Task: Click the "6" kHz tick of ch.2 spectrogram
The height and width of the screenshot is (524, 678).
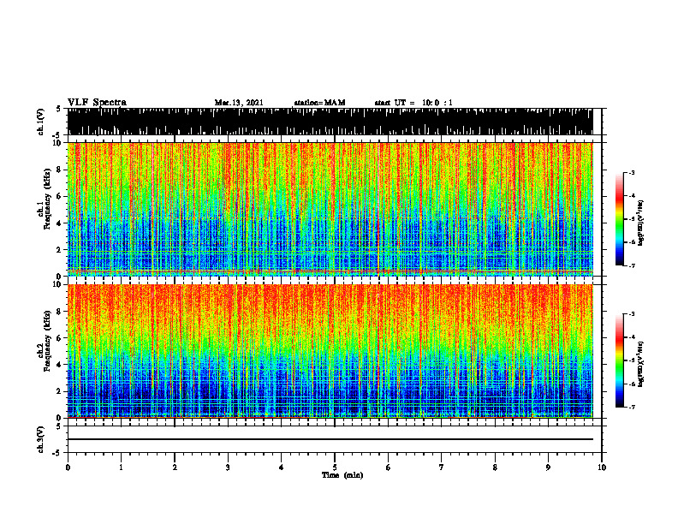Action: [59, 337]
